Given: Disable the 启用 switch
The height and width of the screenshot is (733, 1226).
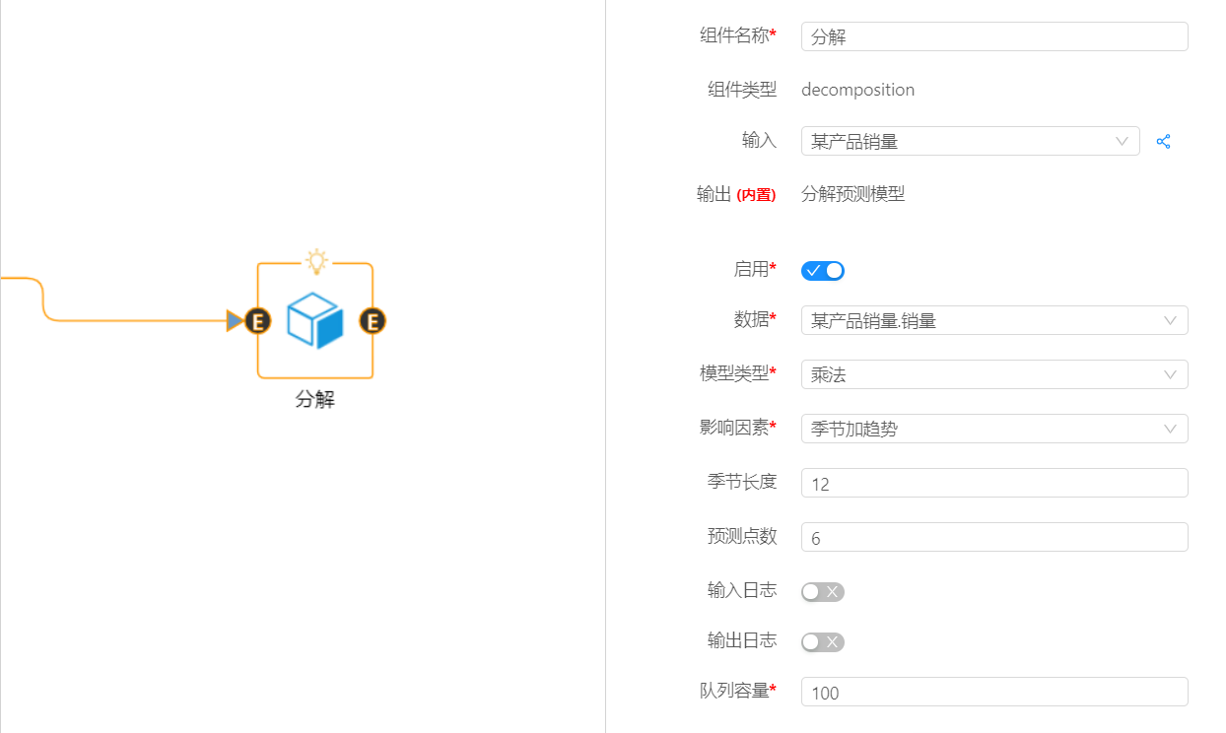Looking at the screenshot, I should [x=823, y=270].
